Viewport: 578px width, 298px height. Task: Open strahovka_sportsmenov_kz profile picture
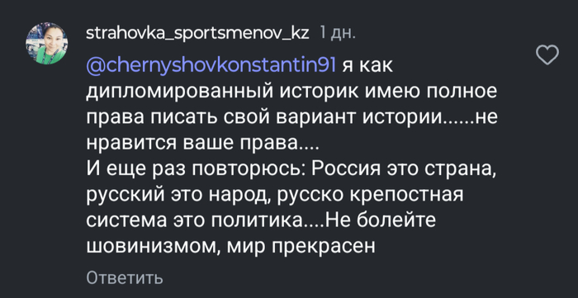click(46, 44)
